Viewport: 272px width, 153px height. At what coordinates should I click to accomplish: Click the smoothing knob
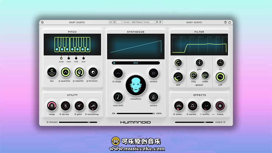(x=93, y=106)
